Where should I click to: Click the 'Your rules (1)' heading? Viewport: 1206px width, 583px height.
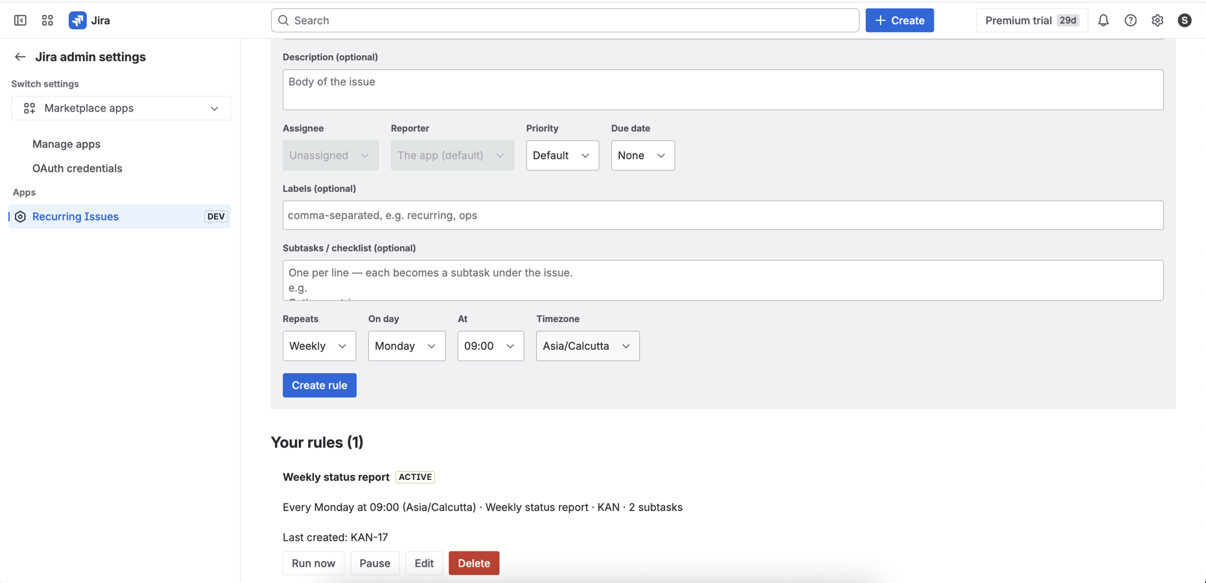click(317, 442)
